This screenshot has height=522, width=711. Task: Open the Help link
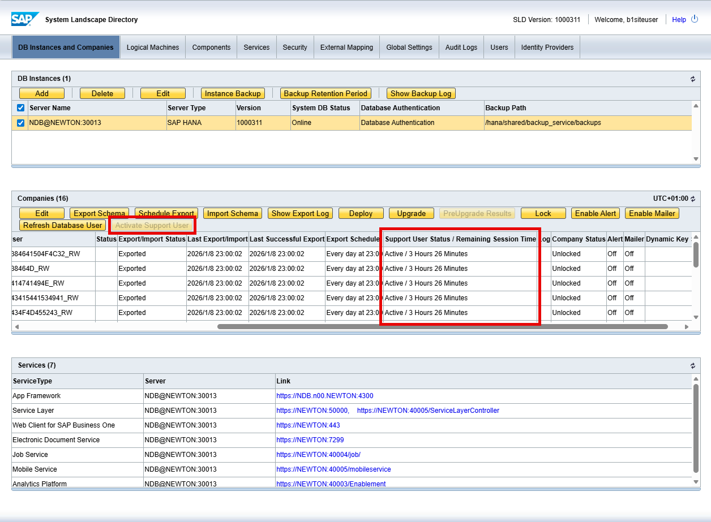tap(679, 20)
